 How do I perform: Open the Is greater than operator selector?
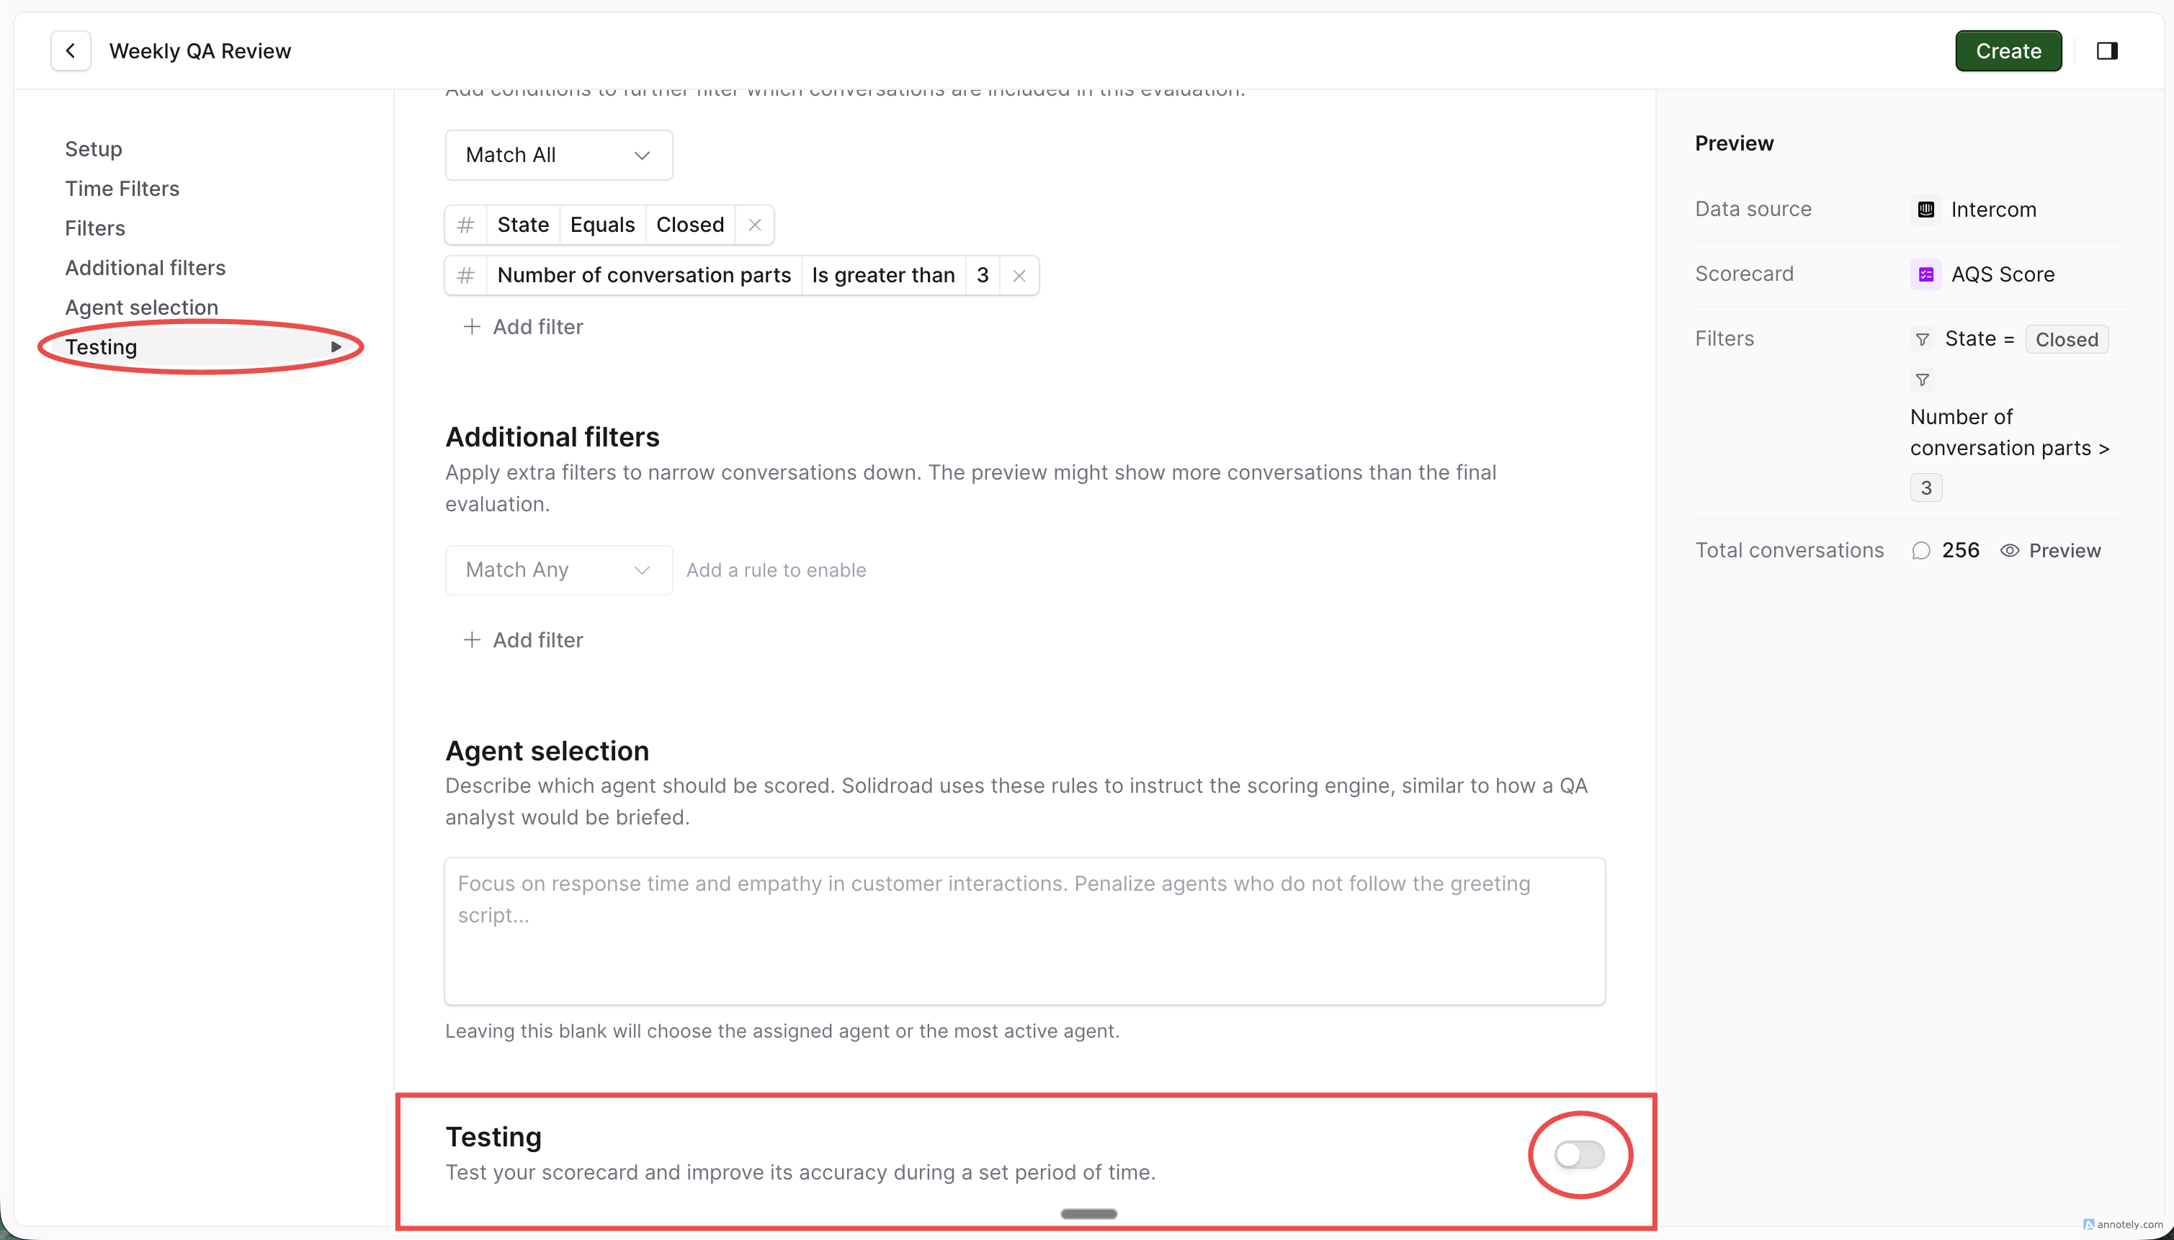point(882,275)
